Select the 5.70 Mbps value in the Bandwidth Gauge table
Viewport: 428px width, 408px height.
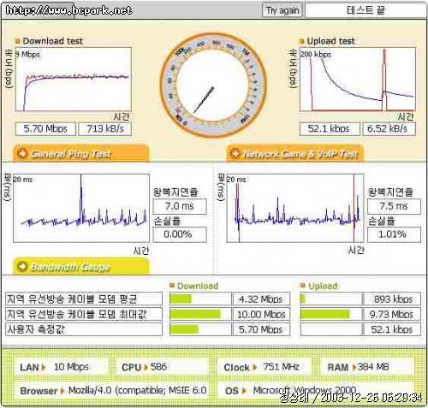(x=261, y=329)
